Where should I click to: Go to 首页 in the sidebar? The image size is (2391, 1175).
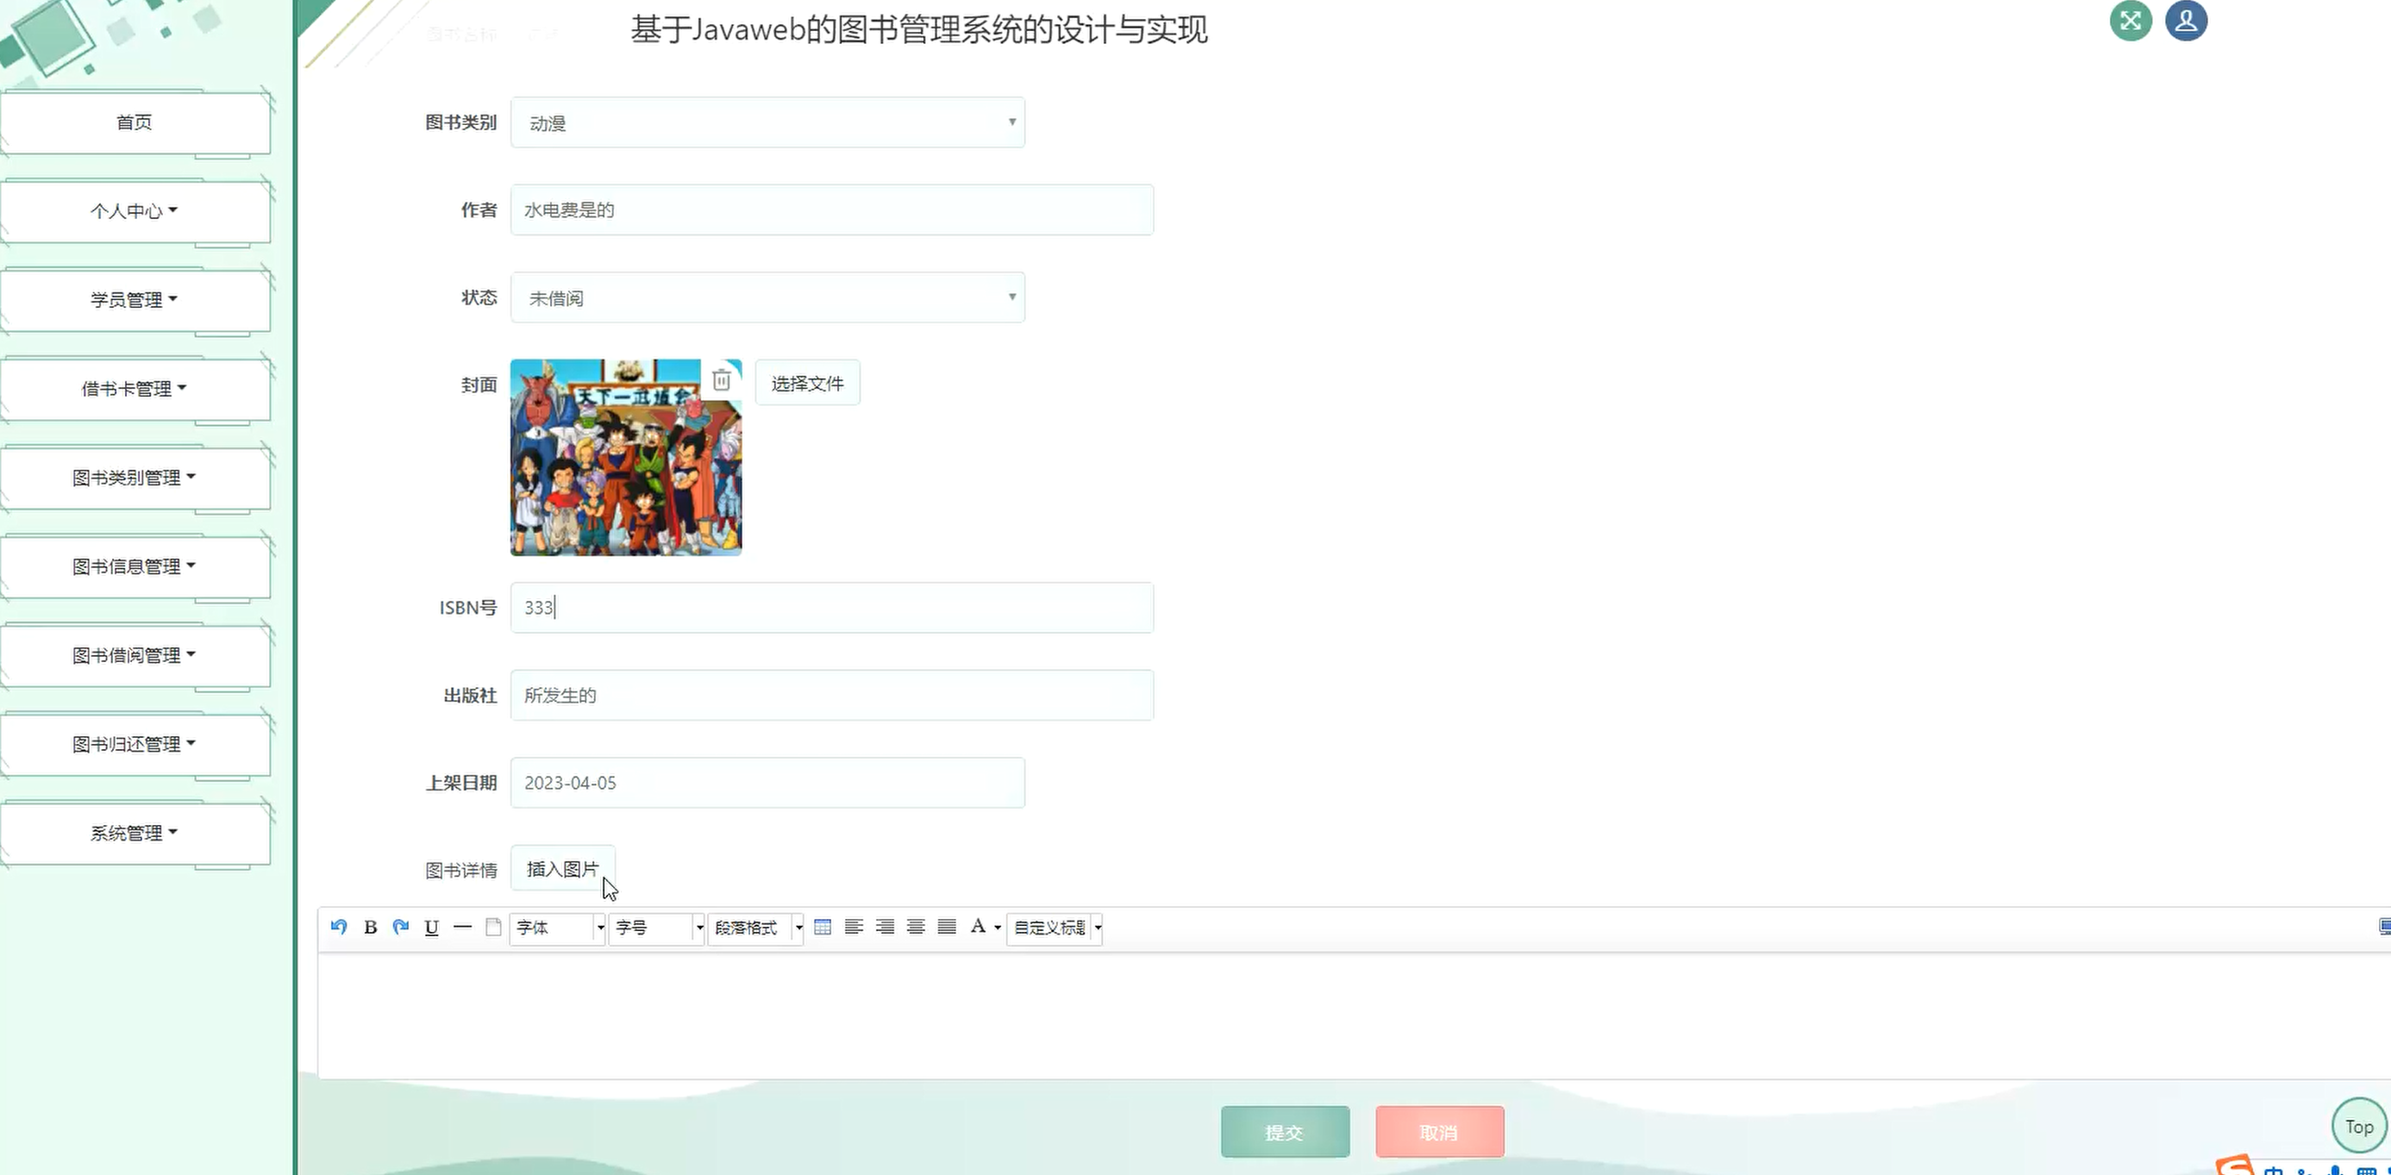[x=135, y=122]
